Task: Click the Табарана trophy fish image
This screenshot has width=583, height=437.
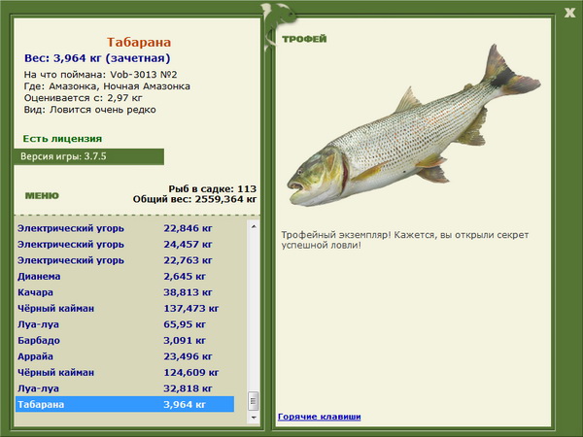Action: [x=414, y=126]
